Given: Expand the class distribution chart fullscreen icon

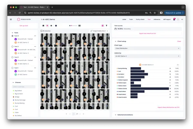Looking at the screenshot, I should coord(178,65).
